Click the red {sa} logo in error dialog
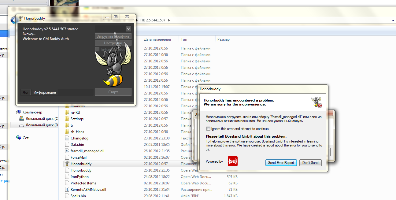This screenshot has width=396, height=200. 233,161
